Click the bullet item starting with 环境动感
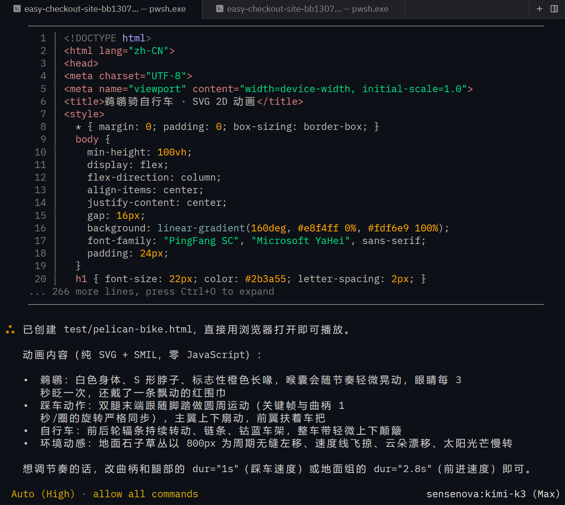 point(276,443)
